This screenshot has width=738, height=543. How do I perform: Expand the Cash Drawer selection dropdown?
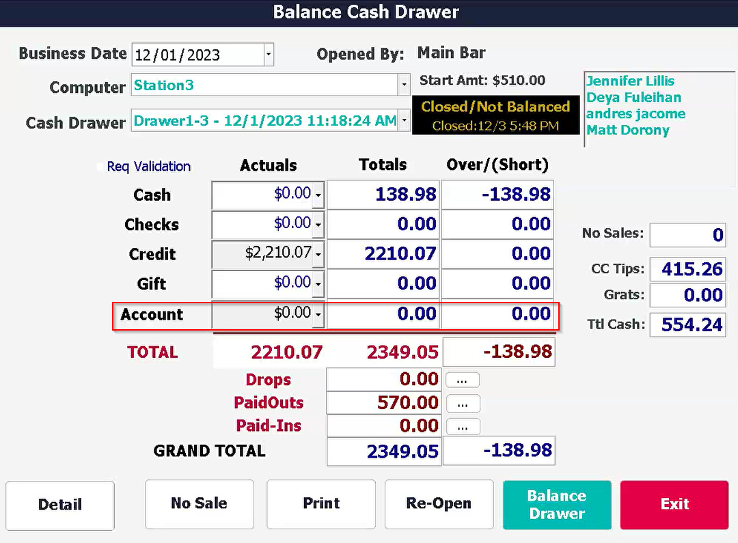click(x=404, y=120)
